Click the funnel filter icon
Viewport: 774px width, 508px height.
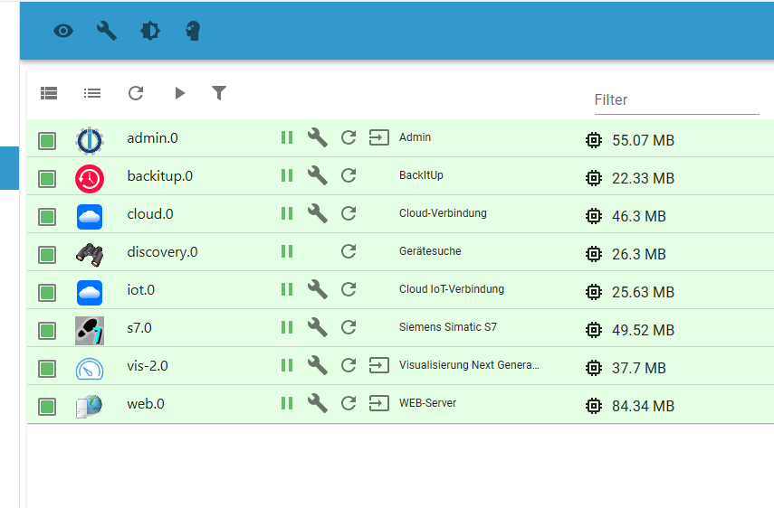tap(219, 92)
